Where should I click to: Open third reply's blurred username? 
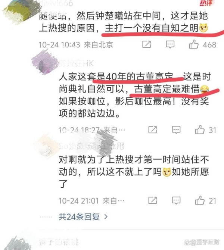tap(91, 146)
